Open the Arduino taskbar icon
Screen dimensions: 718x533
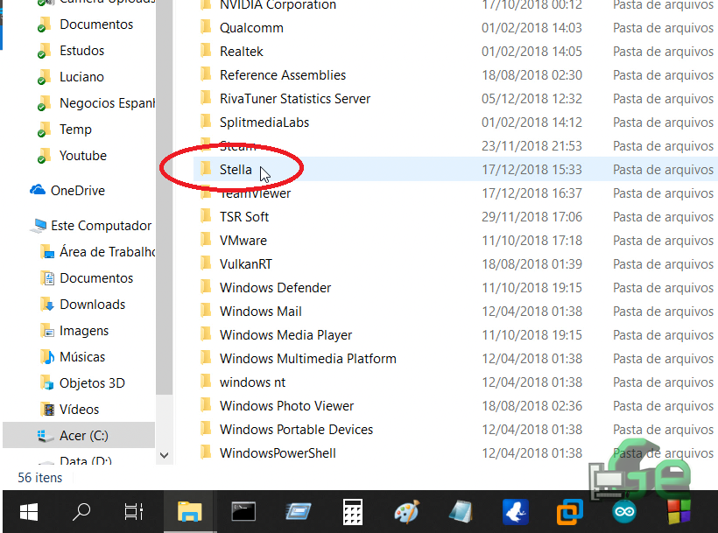tap(624, 511)
